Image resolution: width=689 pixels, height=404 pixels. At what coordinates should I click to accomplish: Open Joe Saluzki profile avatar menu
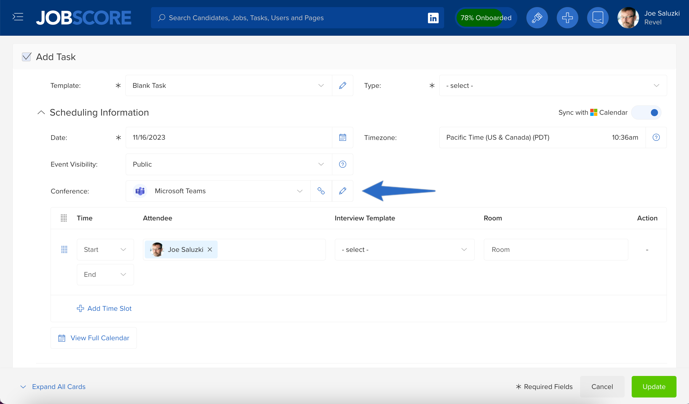[x=628, y=18]
